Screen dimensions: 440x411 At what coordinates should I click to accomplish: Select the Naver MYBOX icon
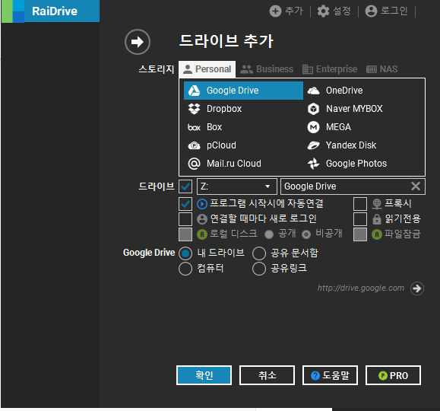313,109
